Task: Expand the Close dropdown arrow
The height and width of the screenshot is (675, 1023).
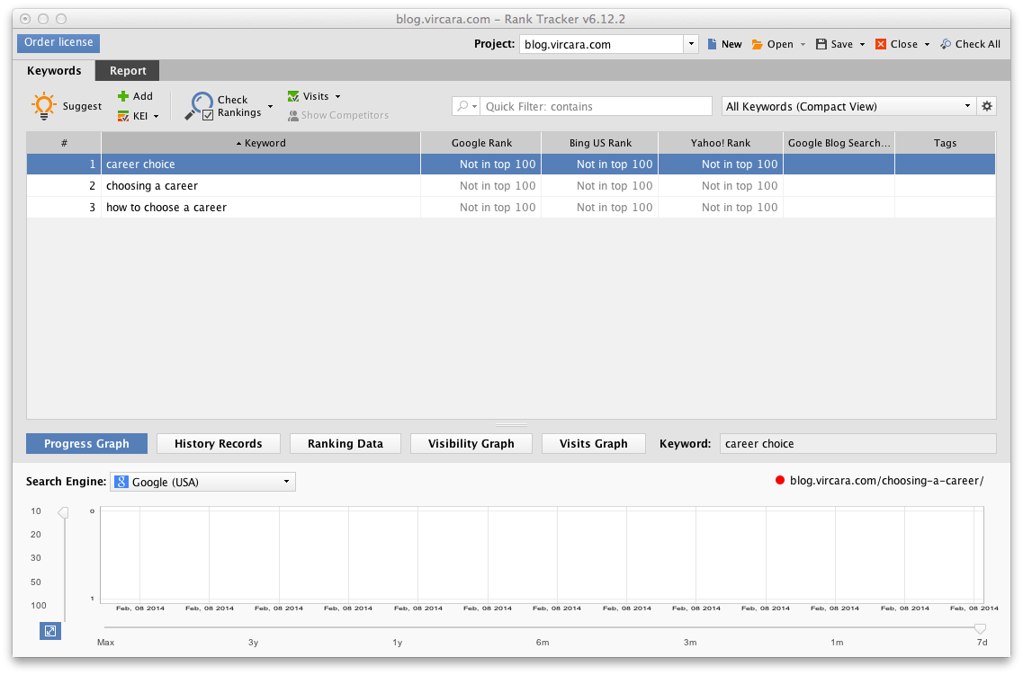Action: 927,44
